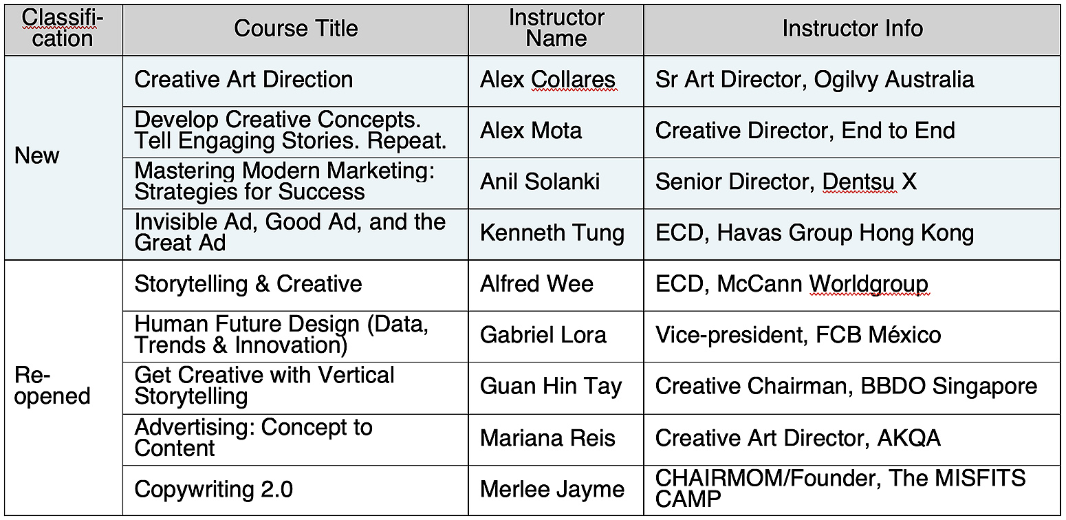
Task: Click the Instructor Name header cell
Action: tap(556, 30)
